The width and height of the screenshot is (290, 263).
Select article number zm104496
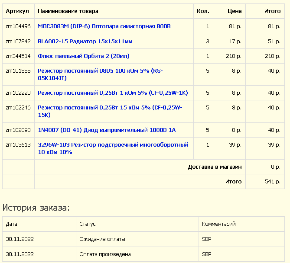tap(18, 26)
